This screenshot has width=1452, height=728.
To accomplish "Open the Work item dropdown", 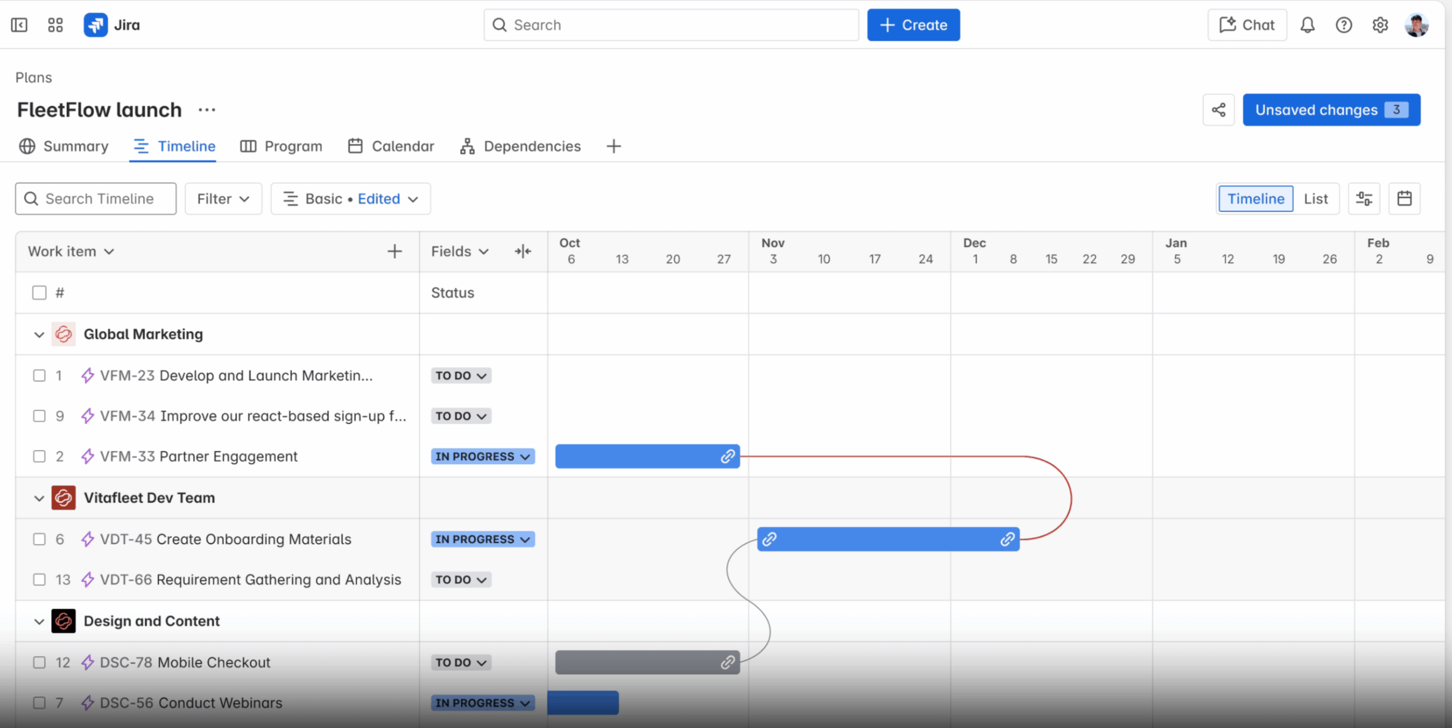I will (71, 251).
